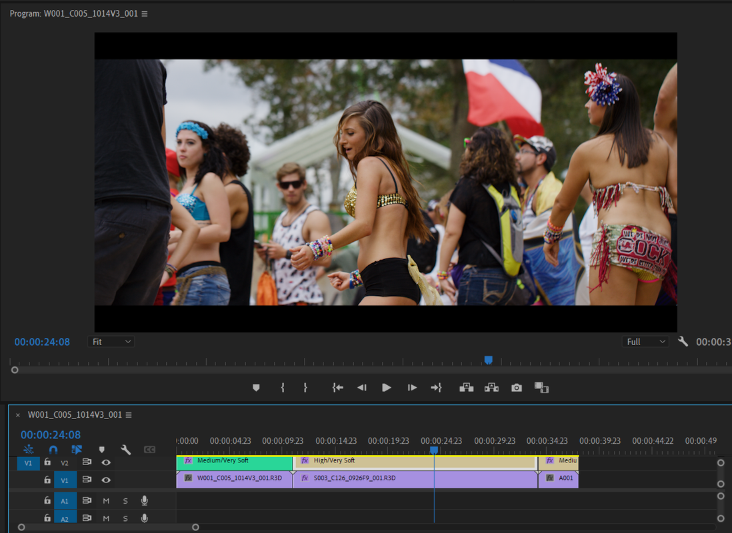Open the comparison view button
The image size is (732, 533).
pyautogui.click(x=541, y=387)
